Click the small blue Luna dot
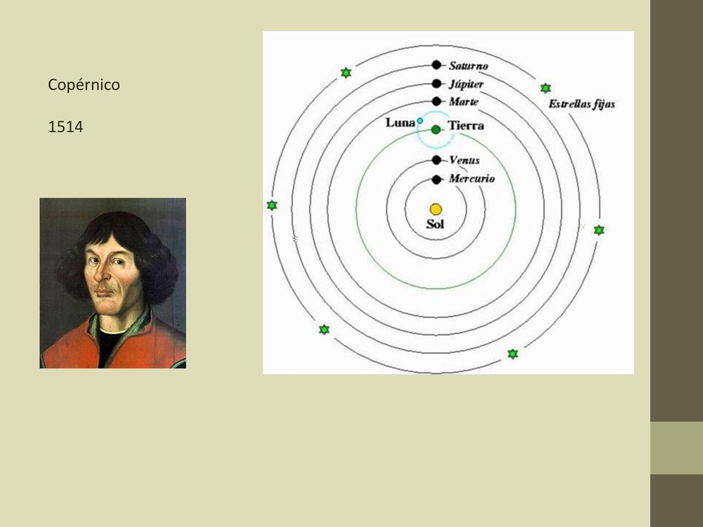Image resolution: width=703 pixels, height=527 pixels. (x=420, y=121)
